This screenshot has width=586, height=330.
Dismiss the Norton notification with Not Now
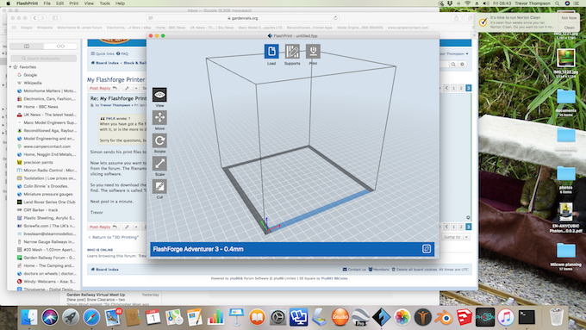tap(569, 18)
